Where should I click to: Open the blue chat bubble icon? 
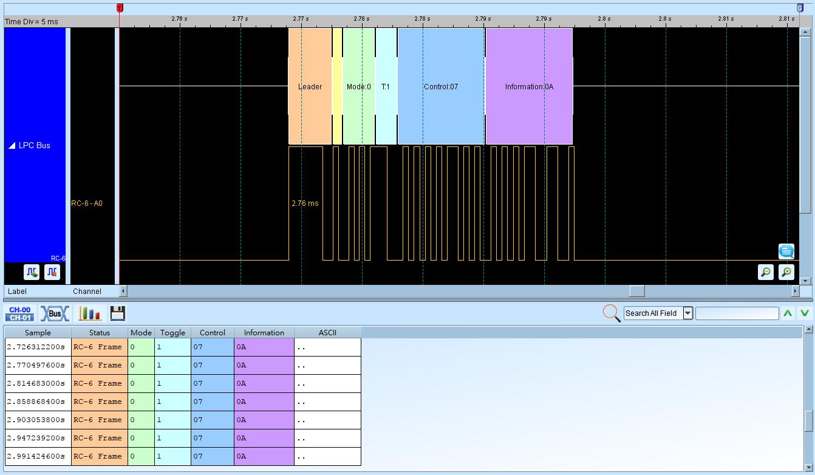(x=786, y=251)
